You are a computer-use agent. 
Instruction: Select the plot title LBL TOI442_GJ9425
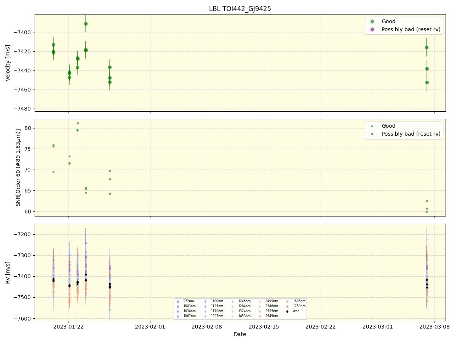[240, 9]
